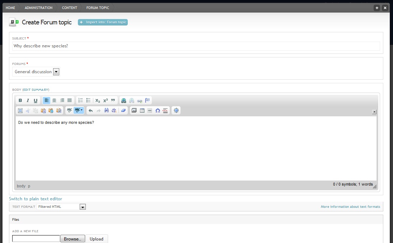
Task: Insert a special character (omega)
Action: [x=158, y=110]
